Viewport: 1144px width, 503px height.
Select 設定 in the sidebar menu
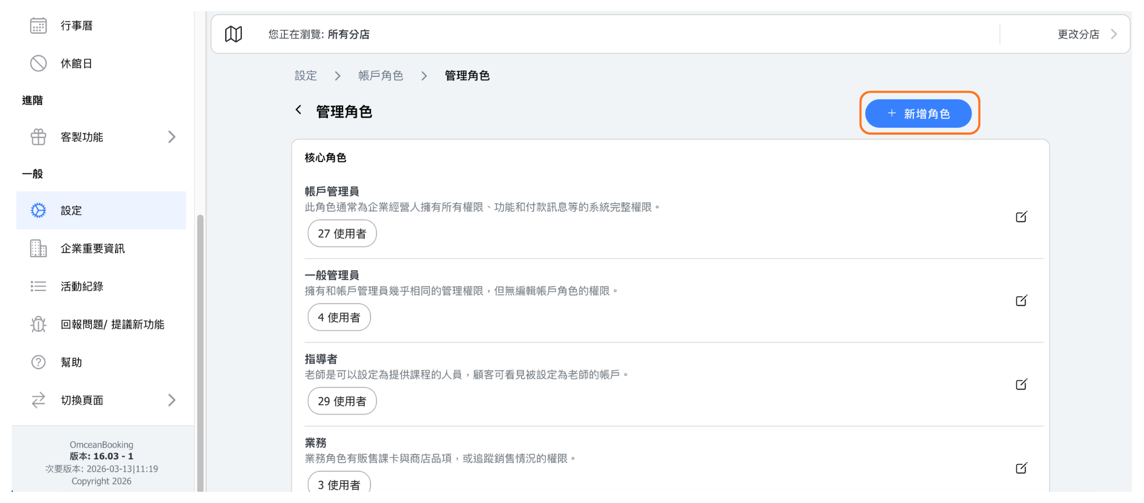(x=71, y=211)
